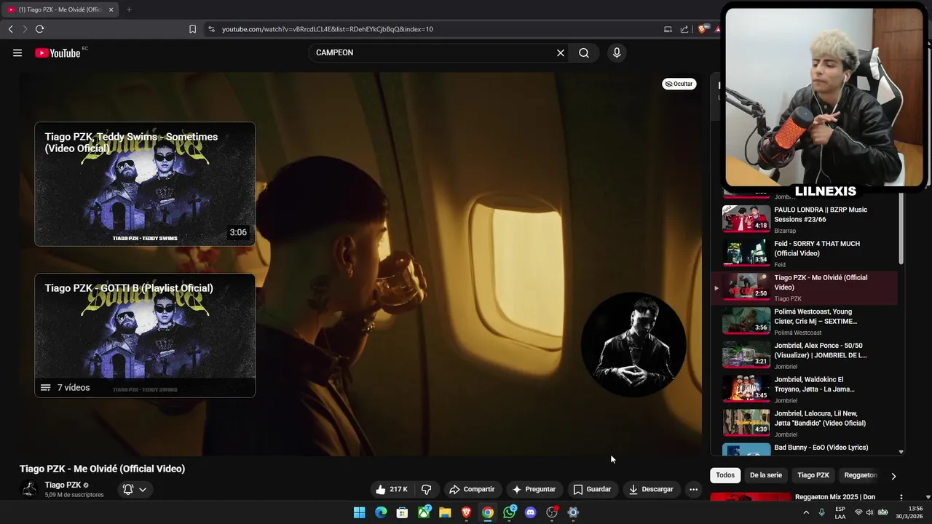This screenshot has width=932, height=524.
Task: Play Jombriel Alex Ponce 50/50 playlist item
Action: tap(804, 355)
